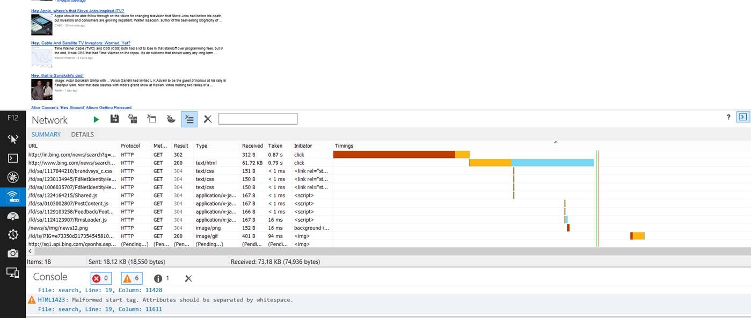Open the DOM Explorer tool with the cursor icon
Screen dimensions: 751x318
(13, 139)
